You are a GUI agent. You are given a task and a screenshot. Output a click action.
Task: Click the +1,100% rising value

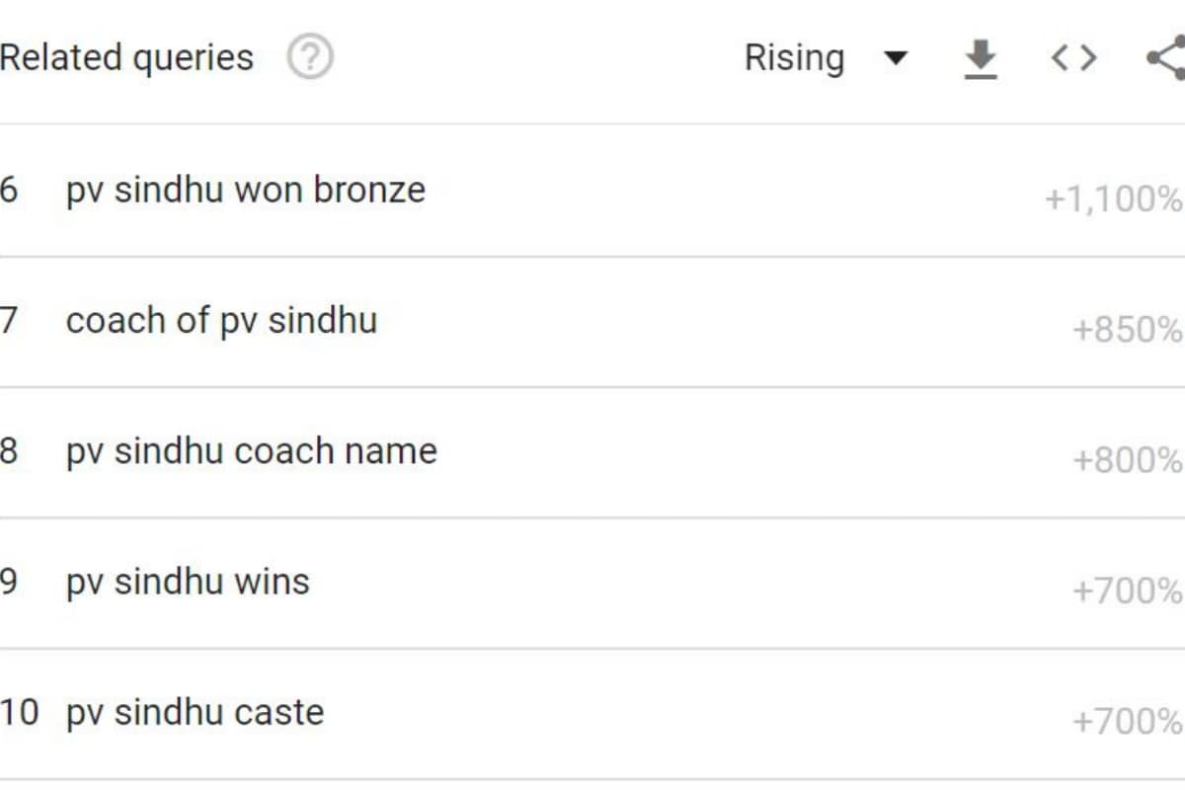[x=1113, y=199]
